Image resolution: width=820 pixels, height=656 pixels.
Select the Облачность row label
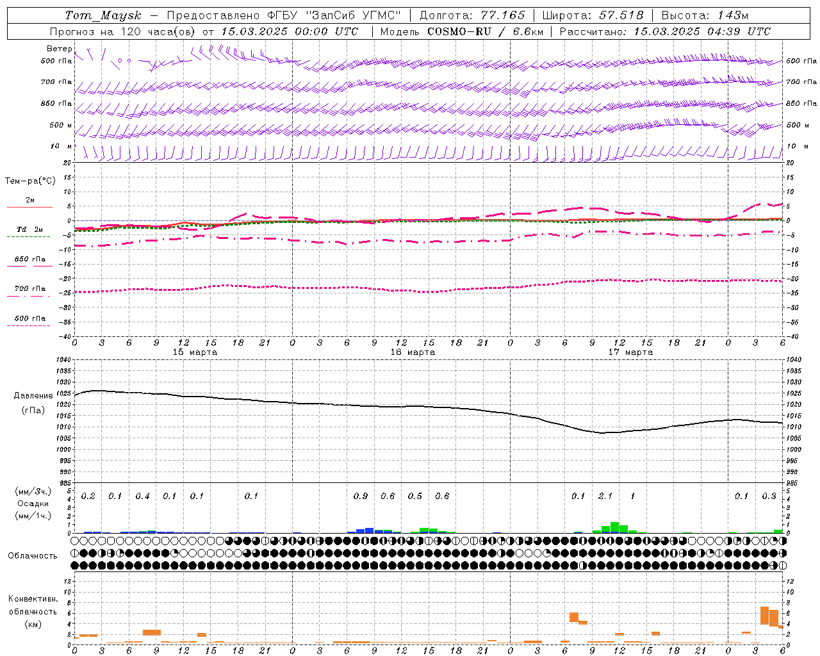pyautogui.click(x=33, y=556)
